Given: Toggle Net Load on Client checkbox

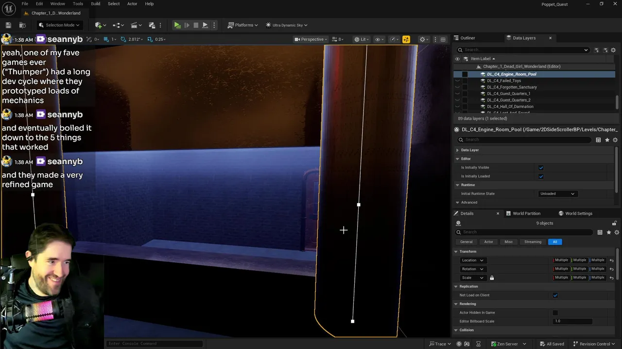Looking at the screenshot, I should point(555,295).
